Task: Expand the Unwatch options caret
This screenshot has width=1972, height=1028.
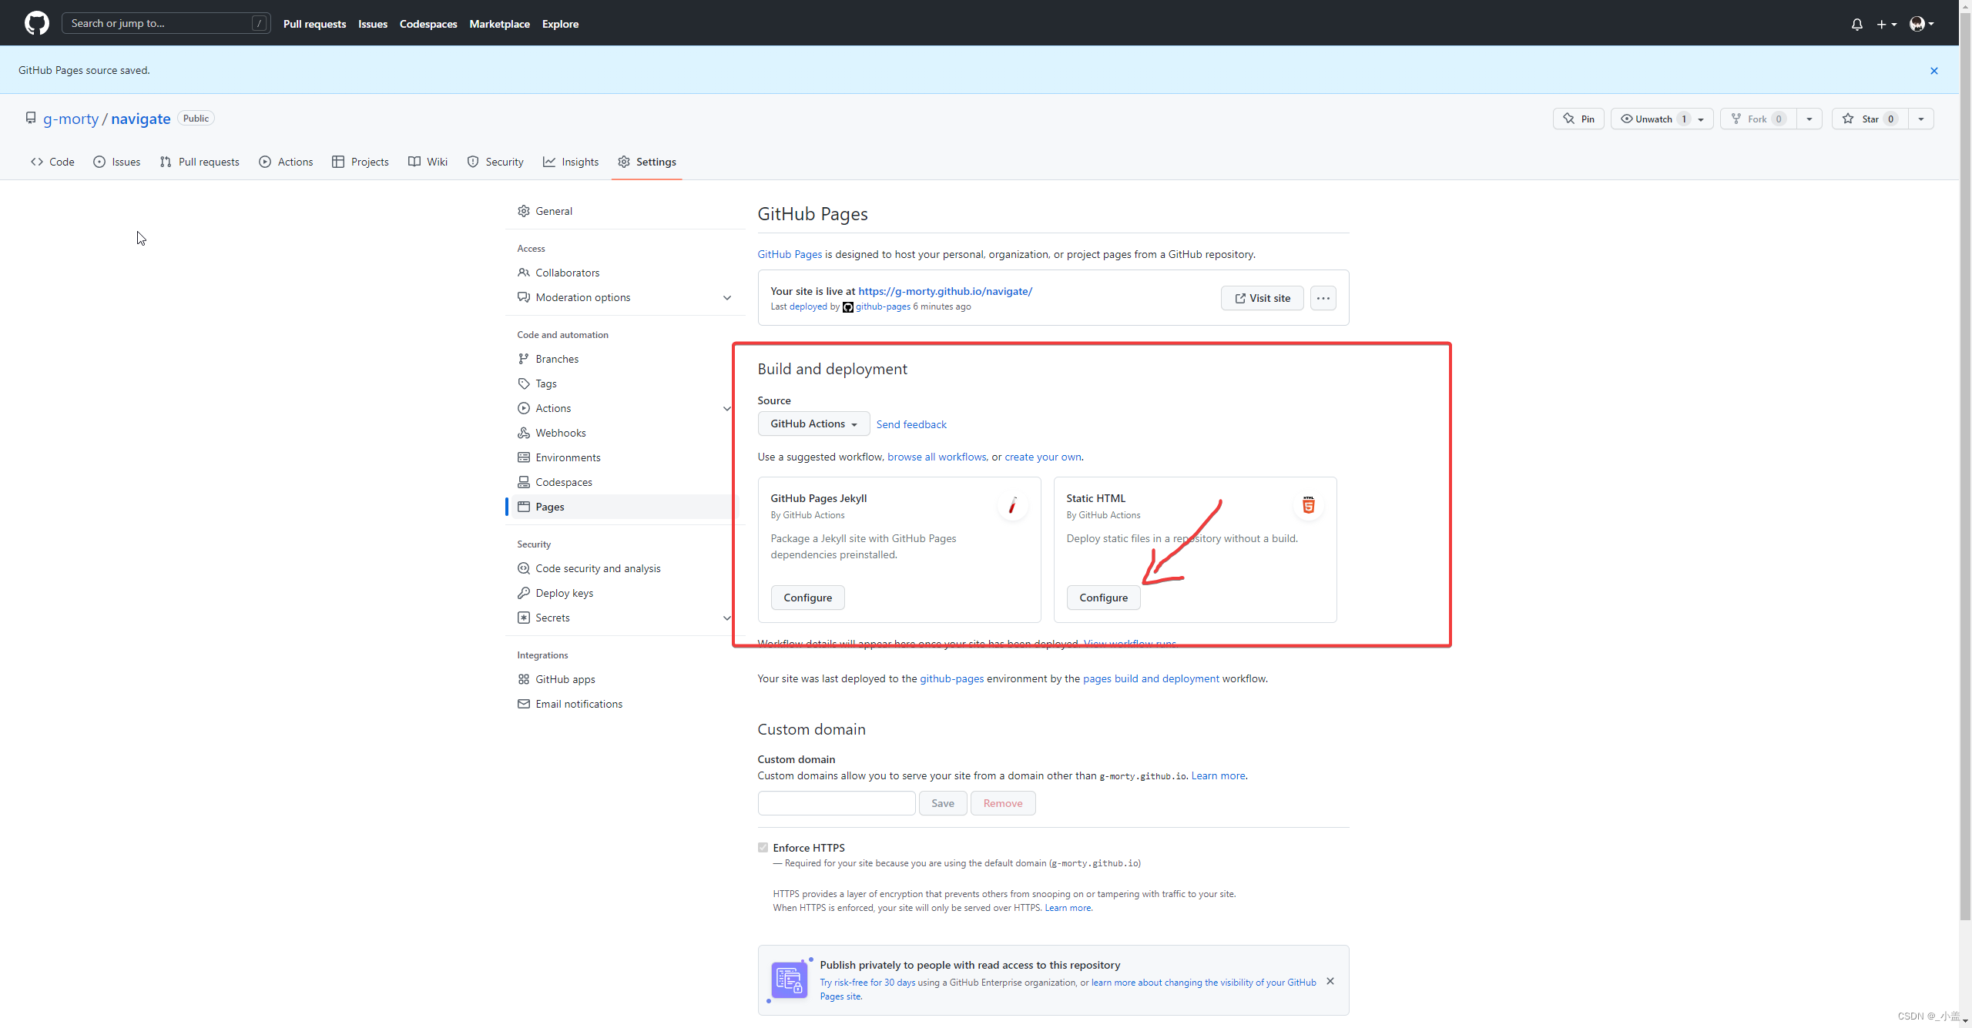Action: pyautogui.click(x=1702, y=119)
